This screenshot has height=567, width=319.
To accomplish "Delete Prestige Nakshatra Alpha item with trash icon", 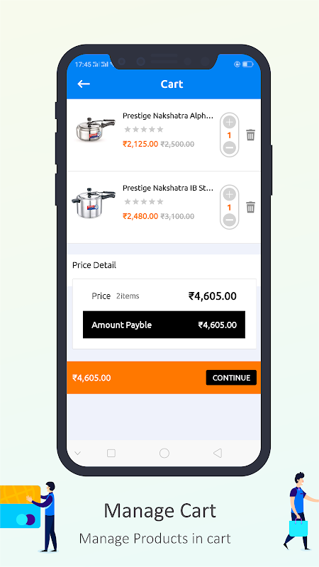I will pyautogui.click(x=251, y=135).
